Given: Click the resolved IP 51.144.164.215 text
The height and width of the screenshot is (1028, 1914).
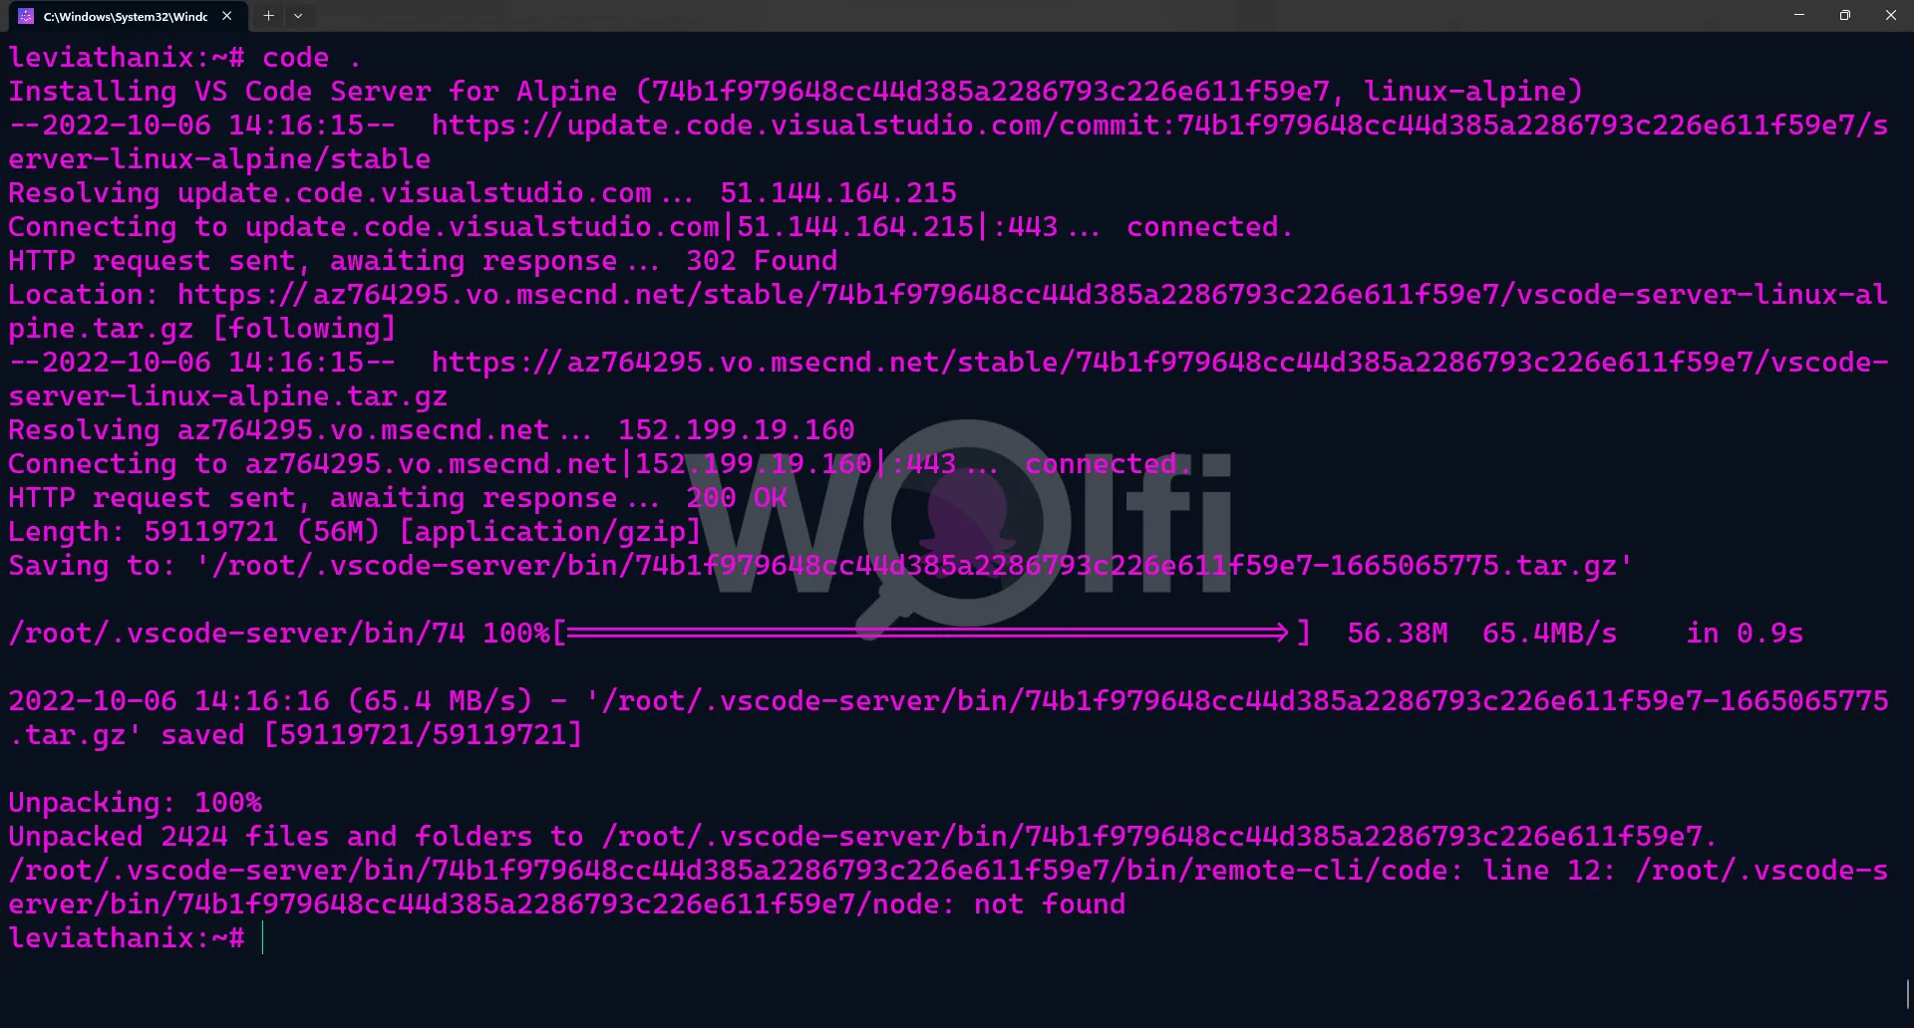Looking at the screenshot, I should tap(838, 193).
